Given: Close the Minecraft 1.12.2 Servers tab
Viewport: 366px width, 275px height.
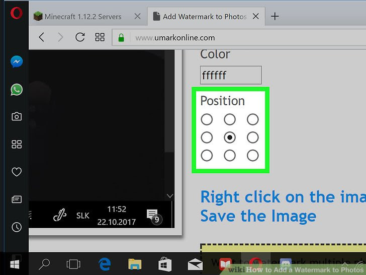Looking at the screenshot, I should (x=137, y=16).
